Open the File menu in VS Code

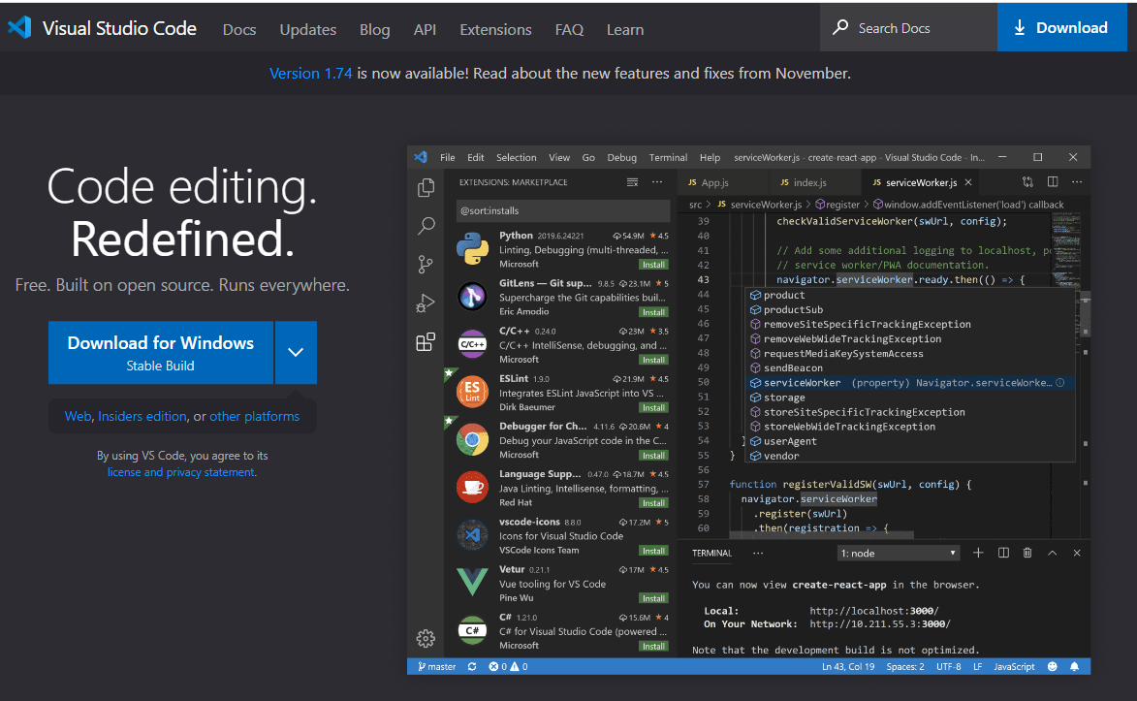point(448,157)
